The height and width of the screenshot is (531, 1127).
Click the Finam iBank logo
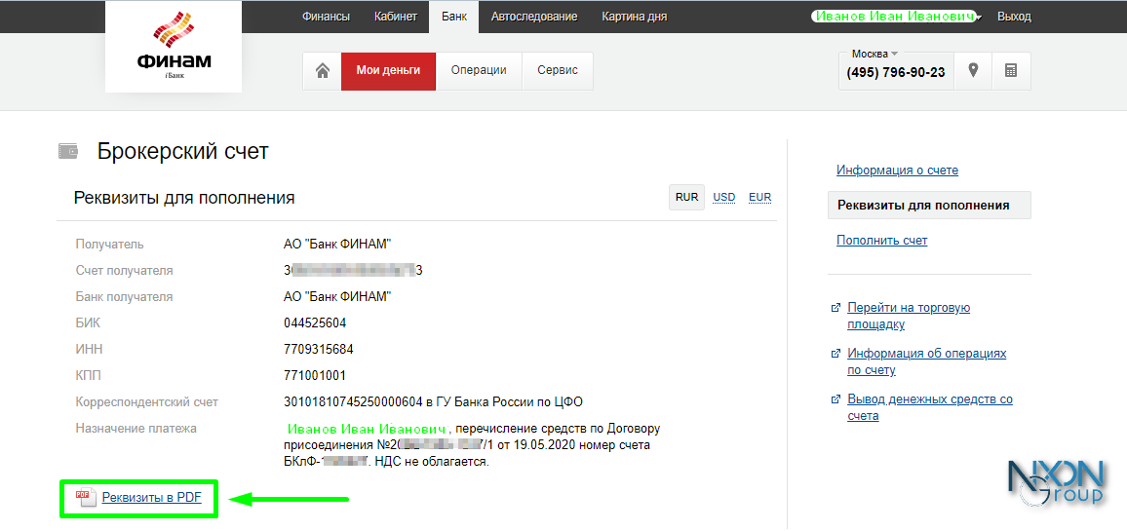(174, 47)
